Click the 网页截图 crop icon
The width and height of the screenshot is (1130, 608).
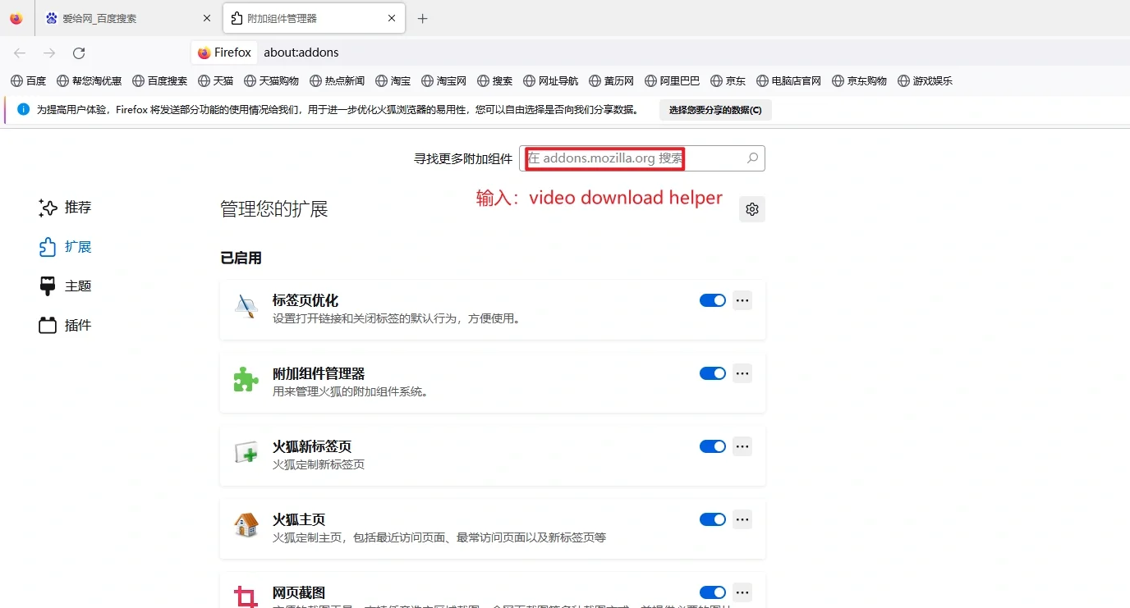[x=246, y=597]
